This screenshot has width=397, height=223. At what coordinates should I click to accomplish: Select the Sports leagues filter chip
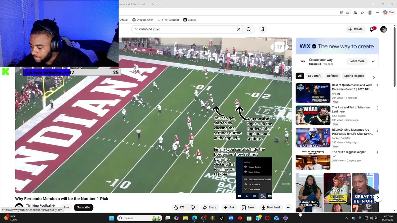tap(354, 76)
